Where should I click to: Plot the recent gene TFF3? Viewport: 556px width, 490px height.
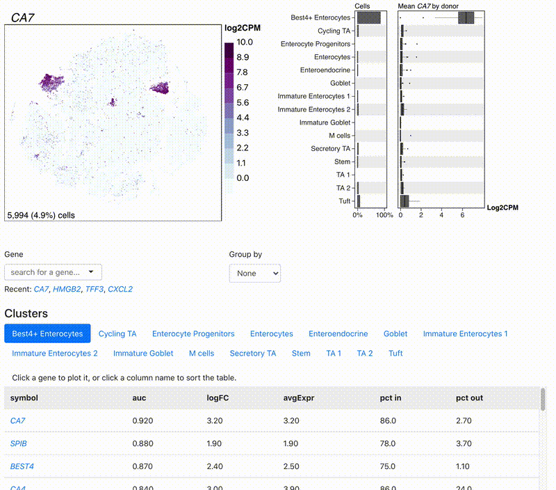click(x=93, y=289)
